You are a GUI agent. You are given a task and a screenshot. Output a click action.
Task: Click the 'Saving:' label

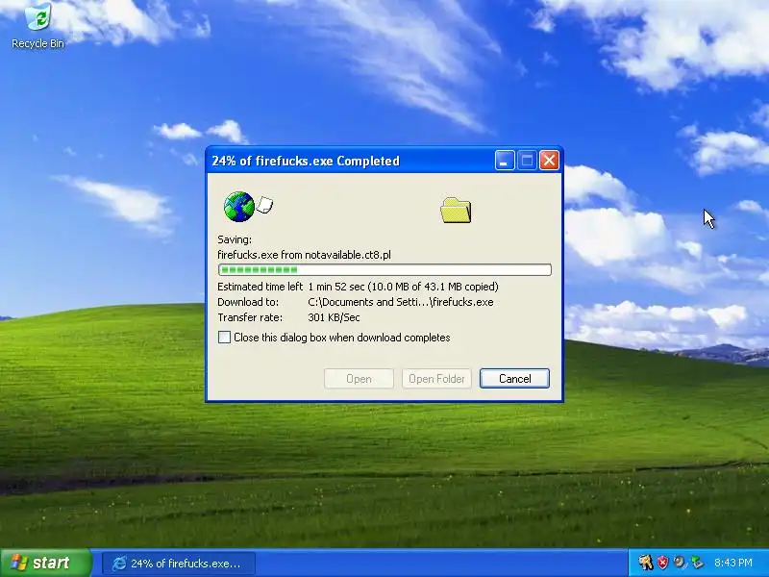coord(235,239)
